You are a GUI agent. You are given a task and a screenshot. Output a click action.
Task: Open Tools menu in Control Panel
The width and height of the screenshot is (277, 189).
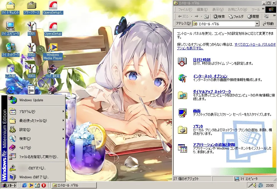(x=255, y=9)
